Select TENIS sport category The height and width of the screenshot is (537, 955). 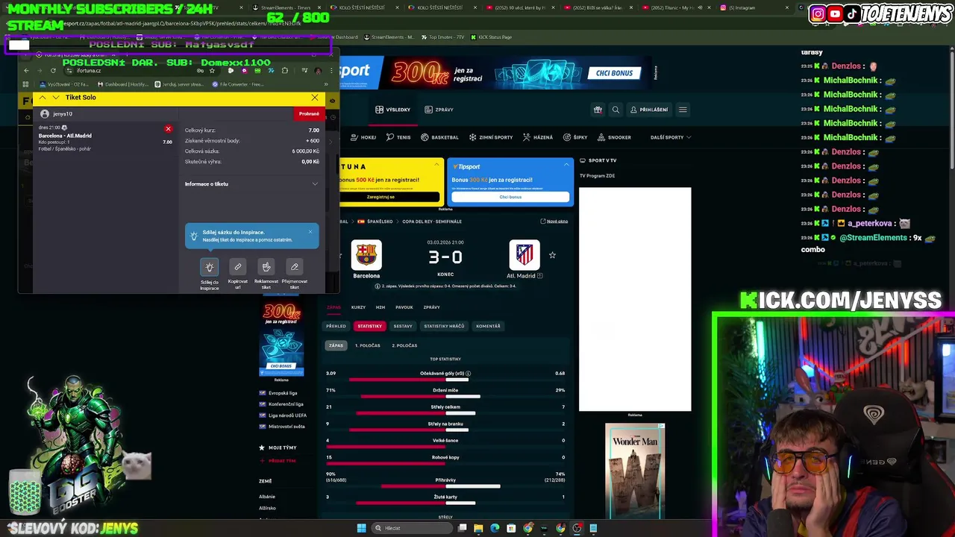(398, 137)
